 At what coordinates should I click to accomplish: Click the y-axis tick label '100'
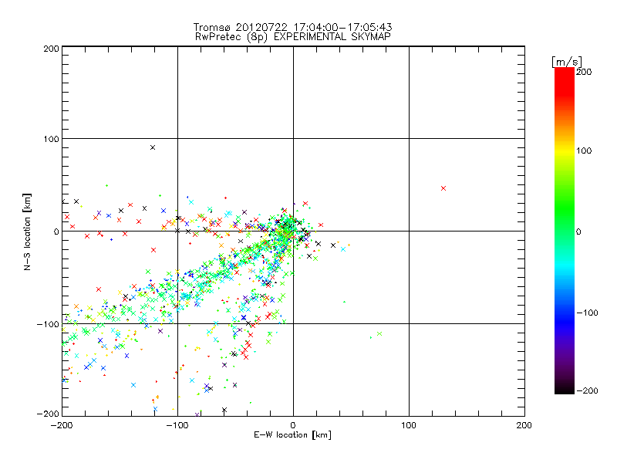tap(51, 139)
